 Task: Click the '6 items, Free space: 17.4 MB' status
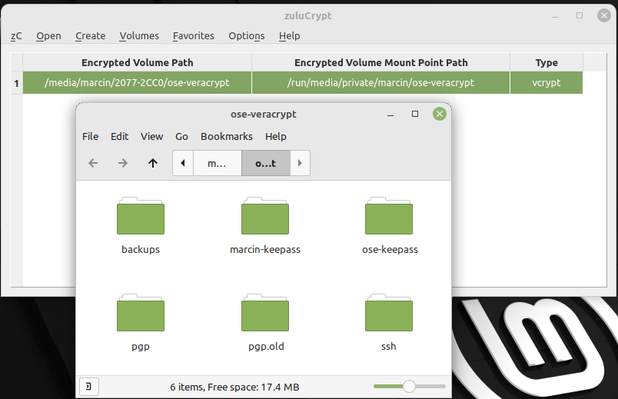pyautogui.click(x=234, y=387)
